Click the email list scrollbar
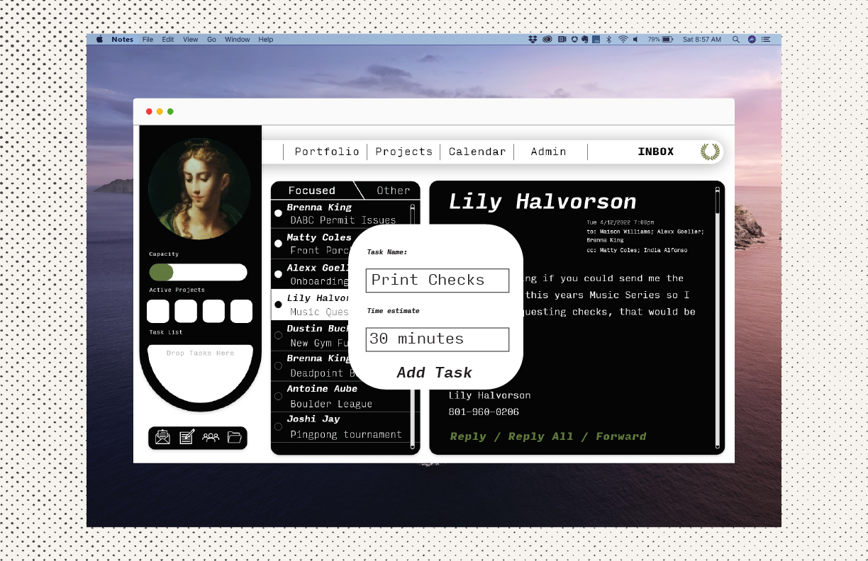Screen dimensions: 868x561 click(412, 325)
